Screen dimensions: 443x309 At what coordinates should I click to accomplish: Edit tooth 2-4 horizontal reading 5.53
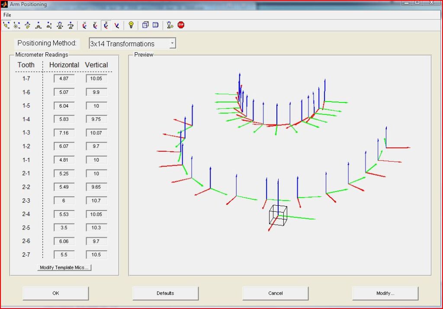(64, 214)
